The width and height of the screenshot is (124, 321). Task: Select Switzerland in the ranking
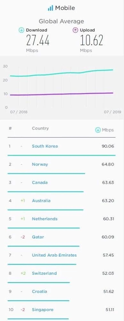44,273
